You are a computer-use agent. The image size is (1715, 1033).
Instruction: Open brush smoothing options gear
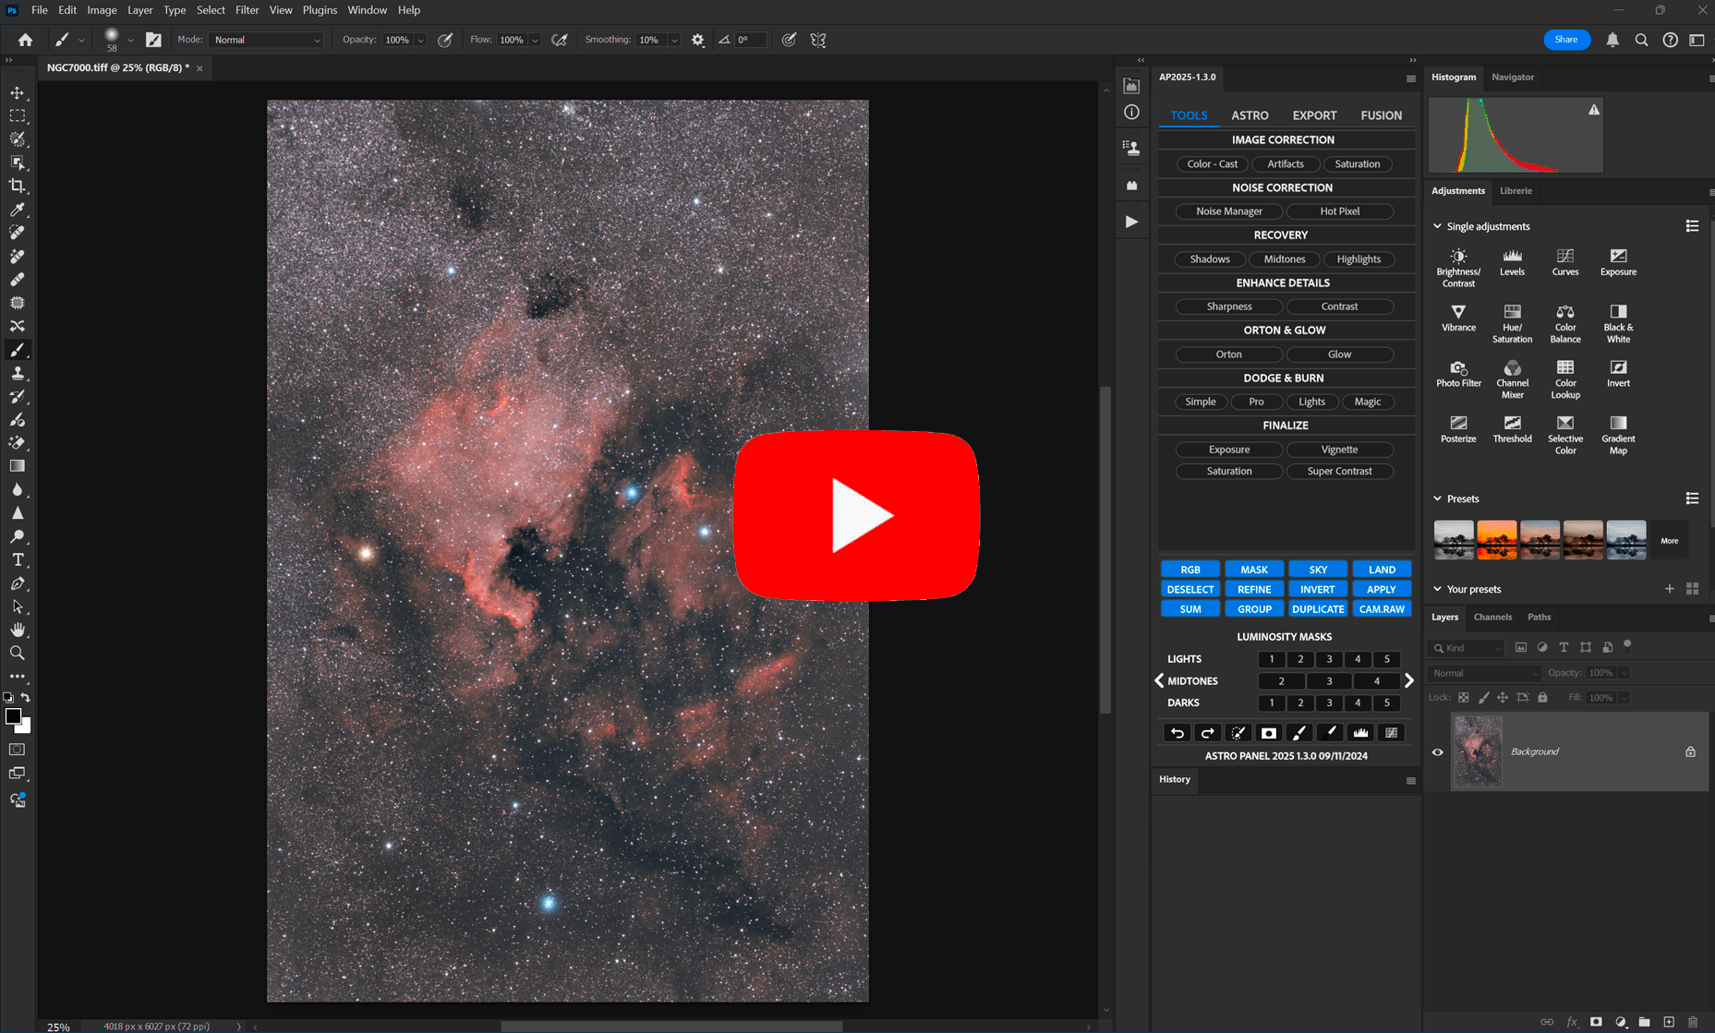[x=698, y=40]
